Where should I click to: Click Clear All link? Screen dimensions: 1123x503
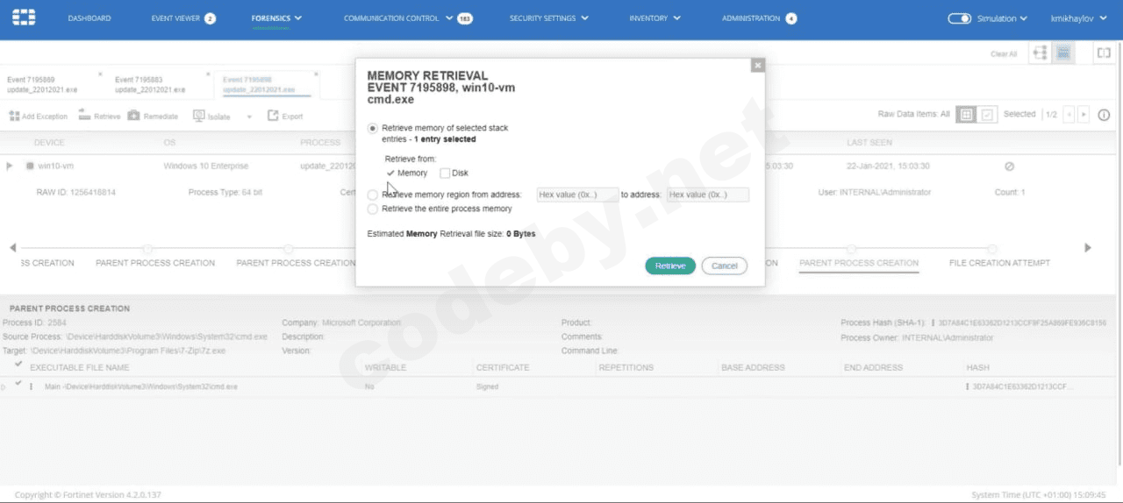tap(1004, 54)
